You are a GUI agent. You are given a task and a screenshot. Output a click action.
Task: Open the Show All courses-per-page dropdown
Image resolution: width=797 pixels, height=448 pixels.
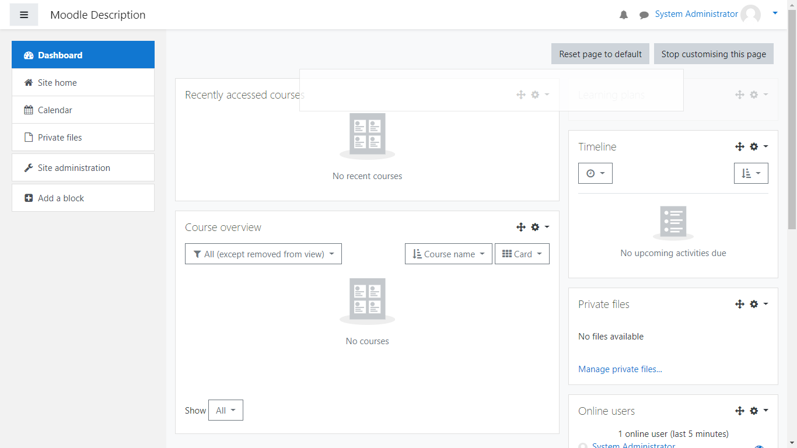[225, 410]
